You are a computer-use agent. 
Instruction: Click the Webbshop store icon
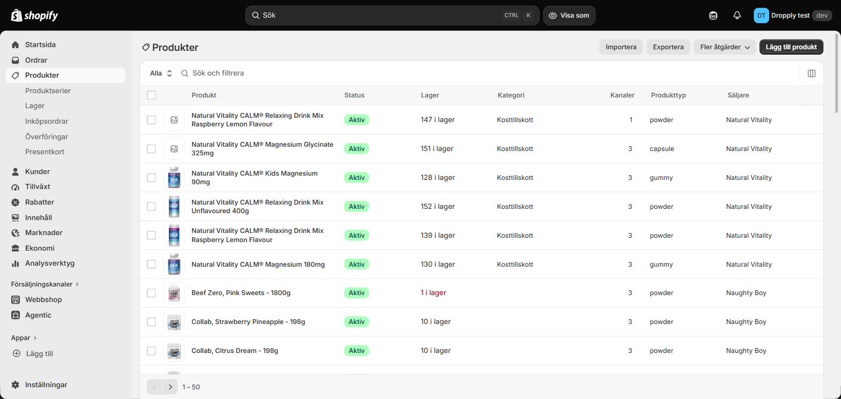point(16,300)
